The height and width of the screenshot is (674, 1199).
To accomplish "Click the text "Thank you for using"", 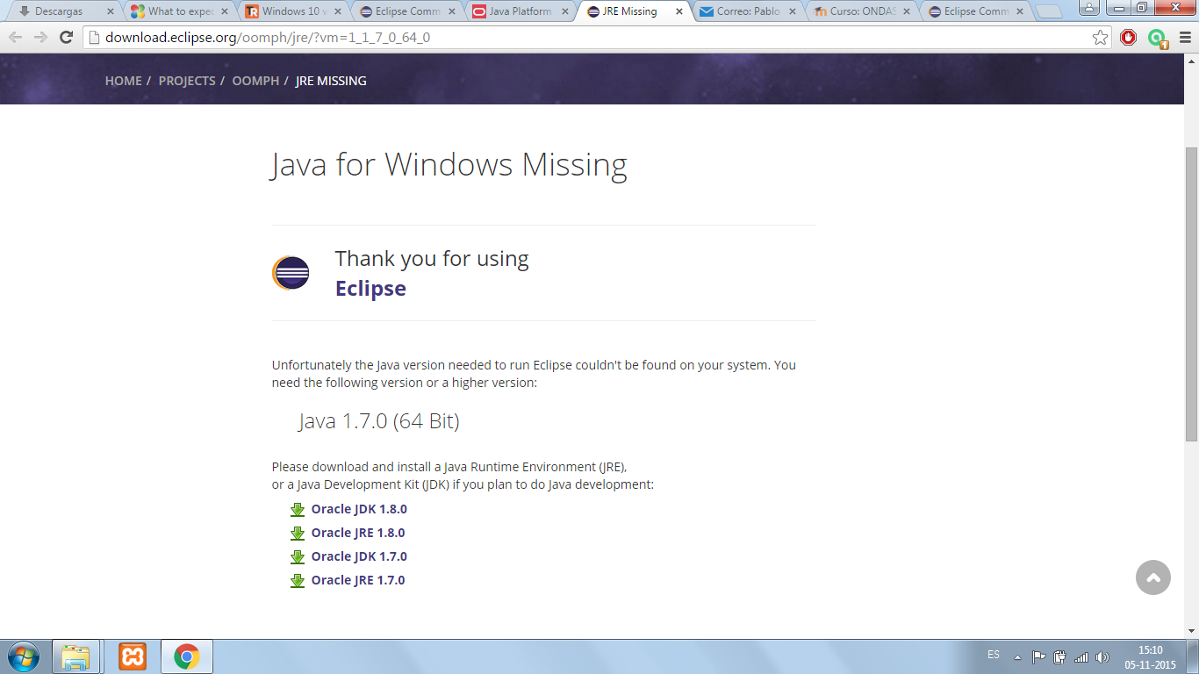I will click(432, 259).
